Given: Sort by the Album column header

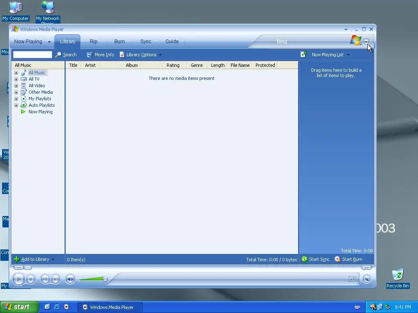Looking at the screenshot, I should [142, 65].
